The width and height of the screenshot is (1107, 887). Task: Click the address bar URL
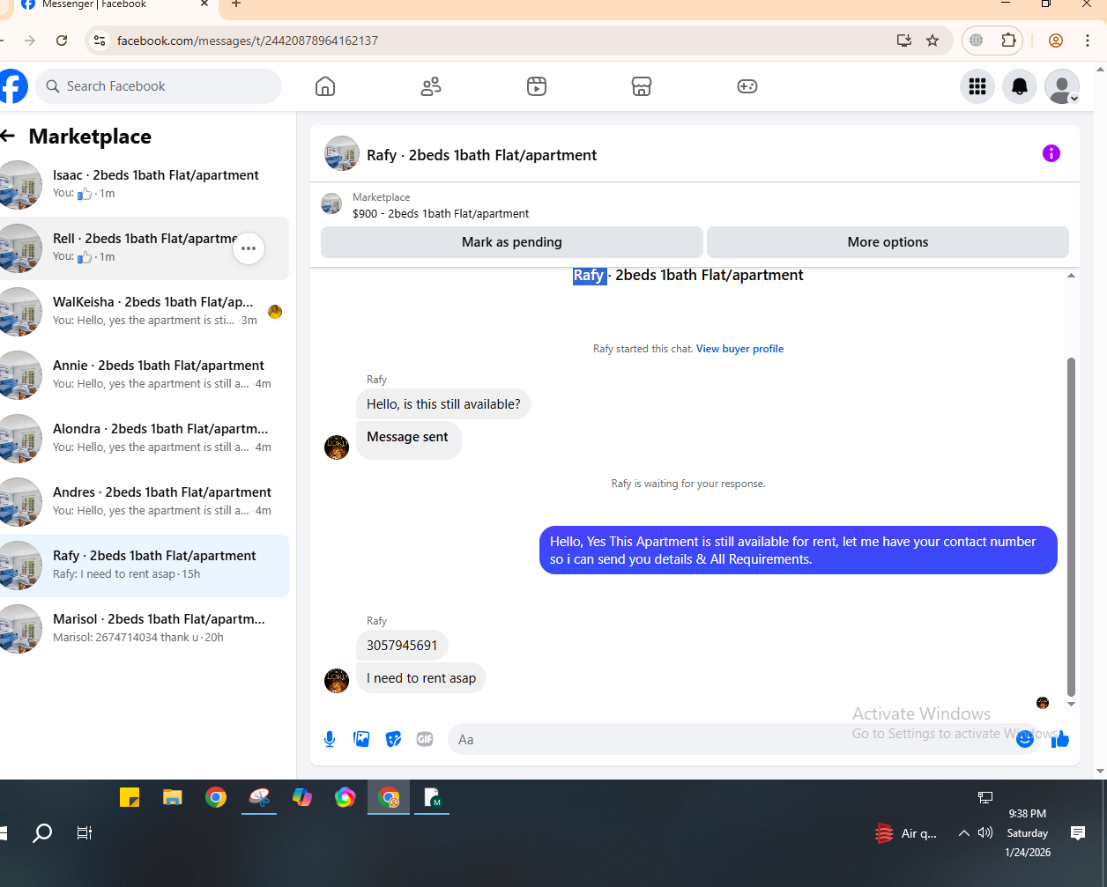coord(248,41)
